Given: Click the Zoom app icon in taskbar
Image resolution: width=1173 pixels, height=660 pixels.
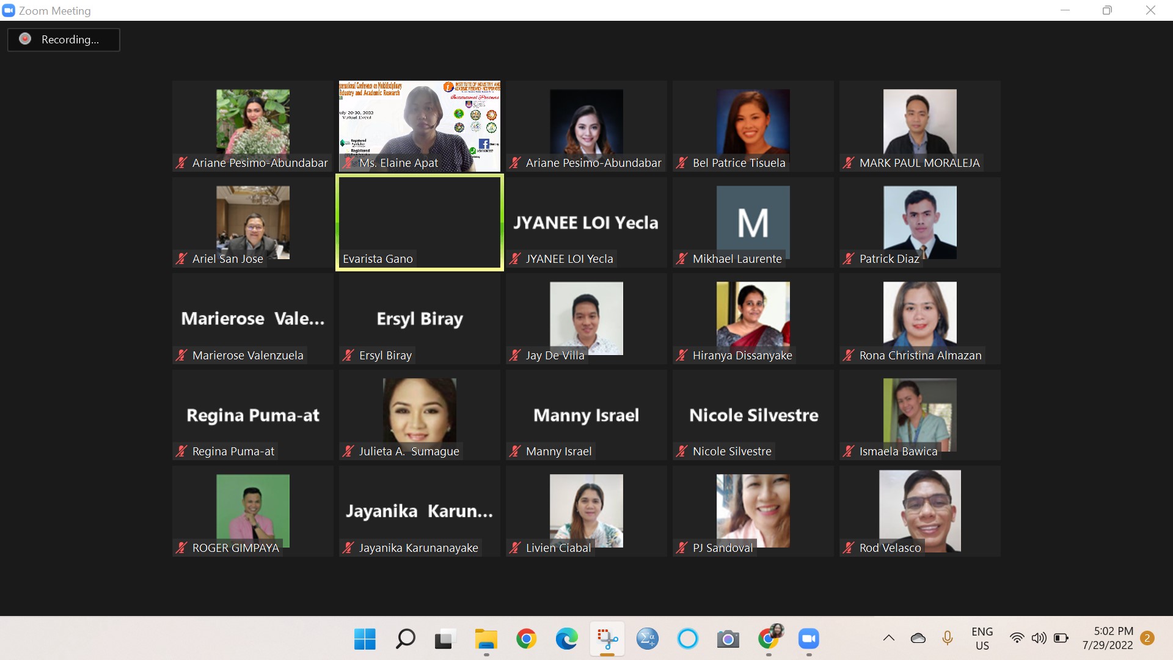Looking at the screenshot, I should point(808,639).
